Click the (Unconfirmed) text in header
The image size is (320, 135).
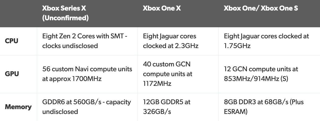point(65,18)
